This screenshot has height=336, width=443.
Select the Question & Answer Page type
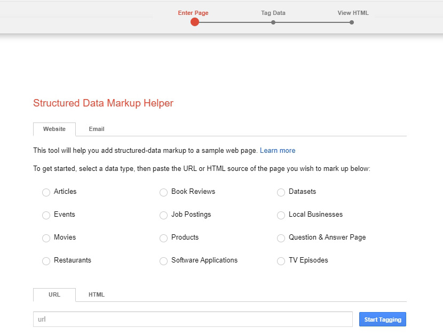pyautogui.click(x=281, y=238)
